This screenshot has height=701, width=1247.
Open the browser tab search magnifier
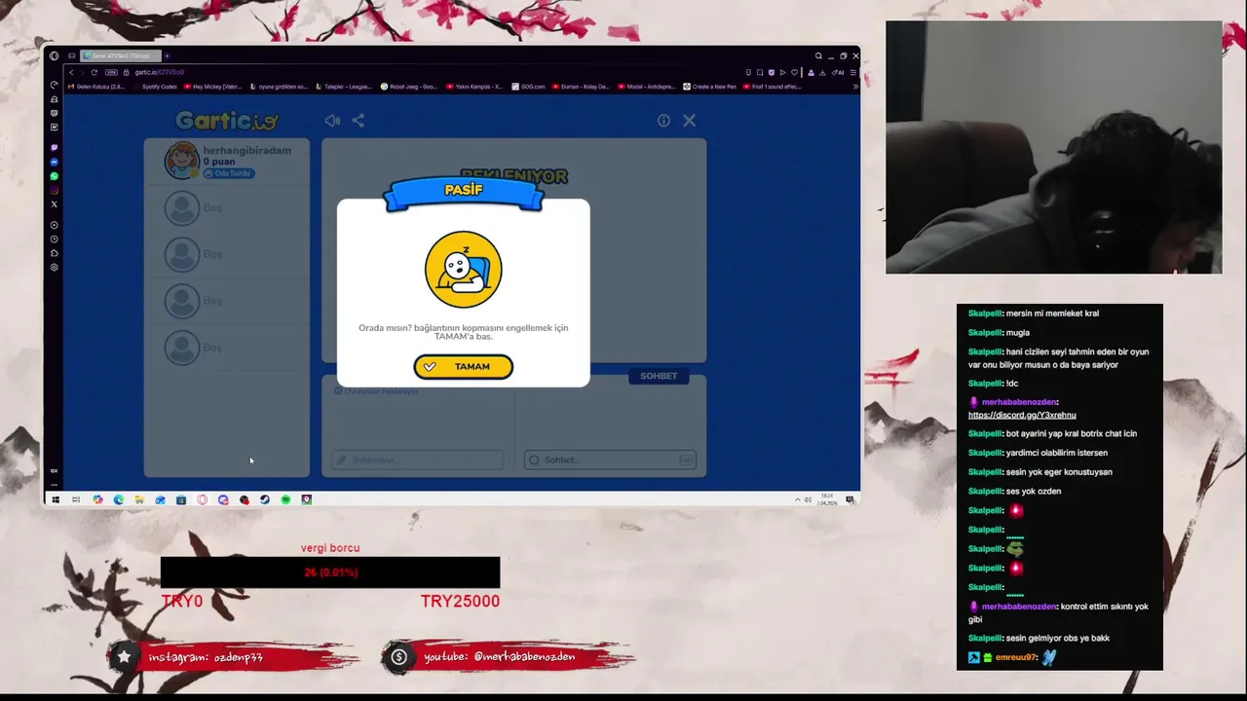818,55
